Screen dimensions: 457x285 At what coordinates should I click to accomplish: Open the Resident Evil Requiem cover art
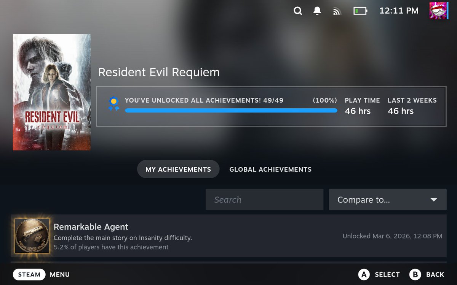52,92
